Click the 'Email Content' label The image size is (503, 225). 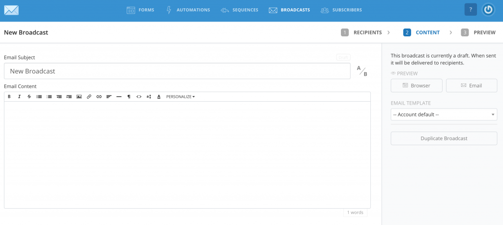(20, 86)
